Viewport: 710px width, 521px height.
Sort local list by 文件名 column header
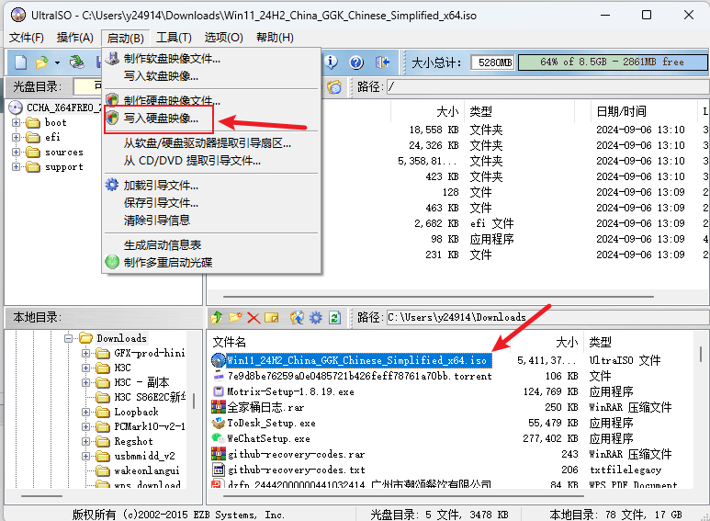pyautogui.click(x=360, y=342)
